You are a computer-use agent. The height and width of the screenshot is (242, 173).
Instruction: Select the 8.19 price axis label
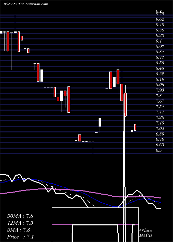pos(160,79)
